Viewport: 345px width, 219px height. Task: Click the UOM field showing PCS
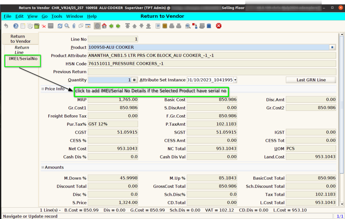point(311,148)
